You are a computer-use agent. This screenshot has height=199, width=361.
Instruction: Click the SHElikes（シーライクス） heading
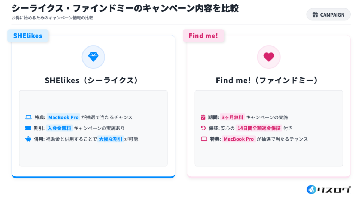[x=93, y=80]
